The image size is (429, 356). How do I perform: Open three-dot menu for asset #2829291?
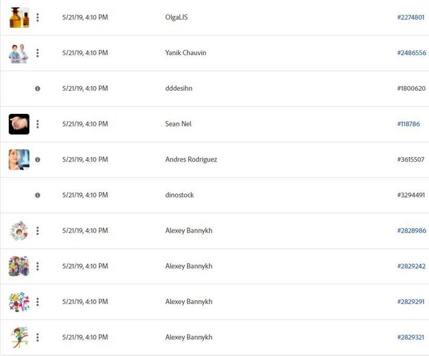(x=37, y=302)
